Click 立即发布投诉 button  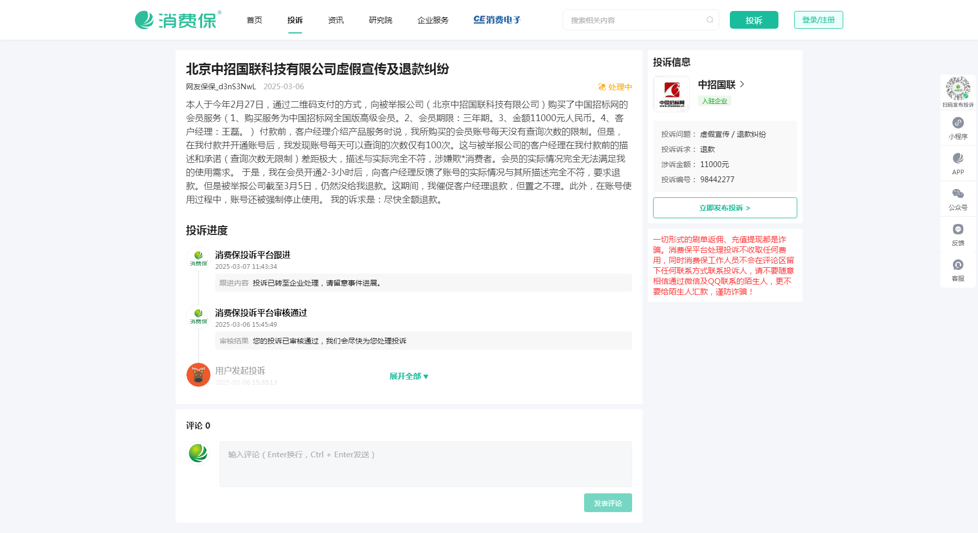point(725,208)
